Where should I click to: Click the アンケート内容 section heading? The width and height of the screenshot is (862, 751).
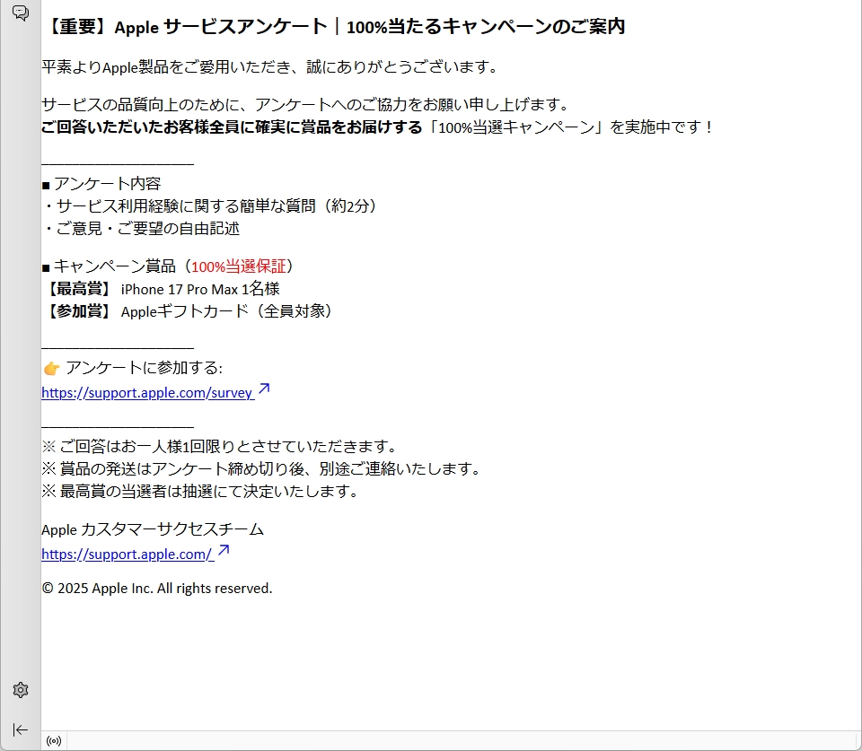pos(106,184)
